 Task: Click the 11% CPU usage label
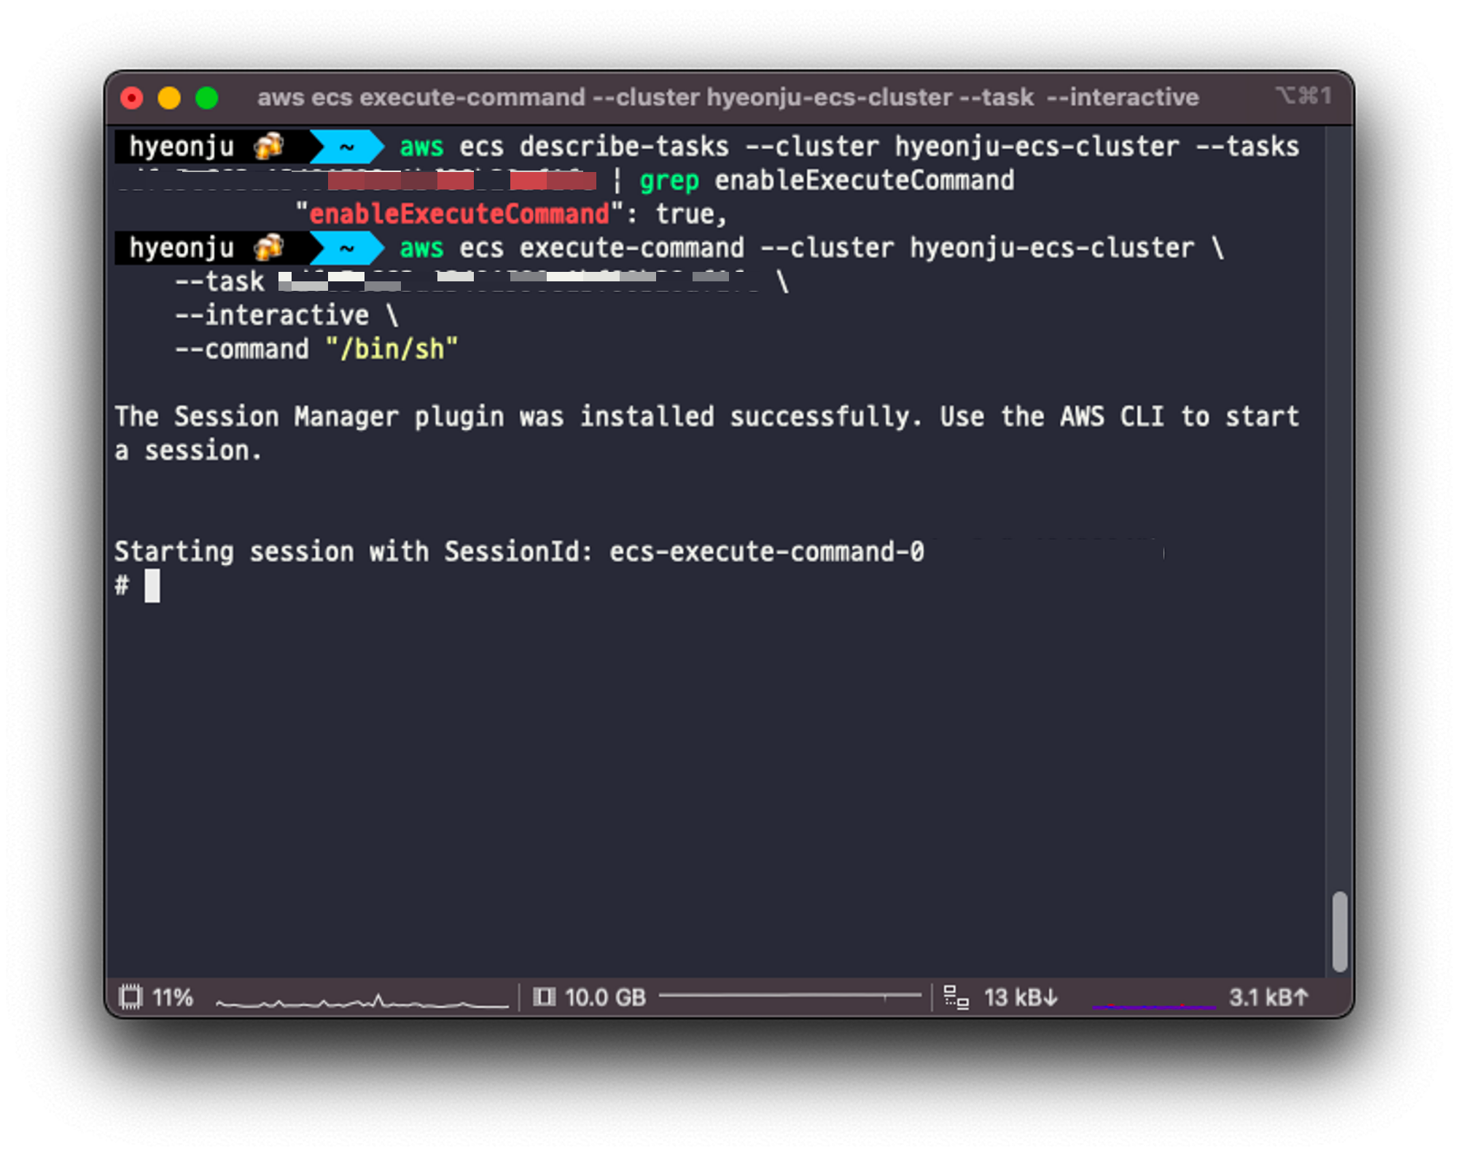click(173, 997)
